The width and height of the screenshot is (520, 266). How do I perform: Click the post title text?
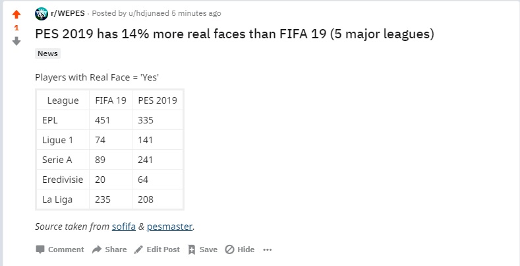click(x=234, y=34)
